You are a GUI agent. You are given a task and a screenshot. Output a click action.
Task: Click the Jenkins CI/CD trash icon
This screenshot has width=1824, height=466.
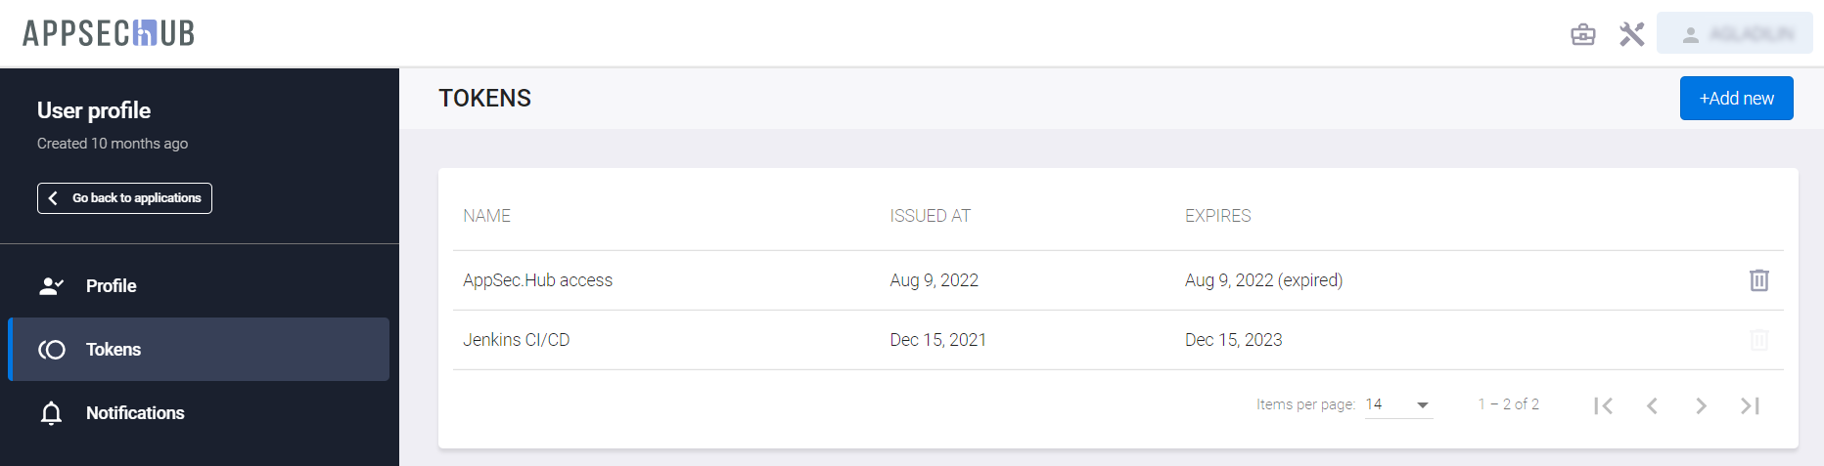(x=1758, y=340)
